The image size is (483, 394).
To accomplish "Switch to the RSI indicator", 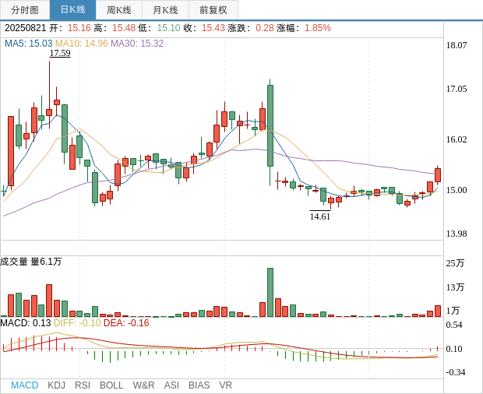I will (x=83, y=385).
